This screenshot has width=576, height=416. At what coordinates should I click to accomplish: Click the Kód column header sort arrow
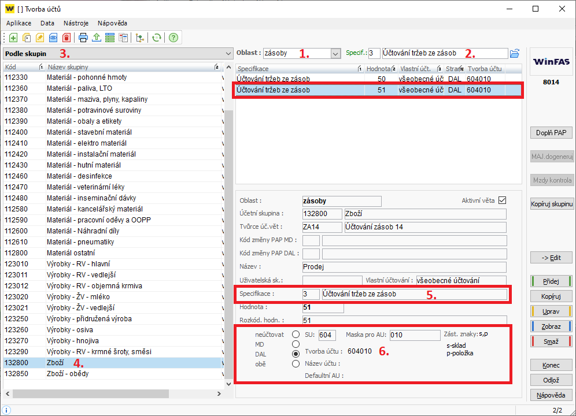click(40, 67)
